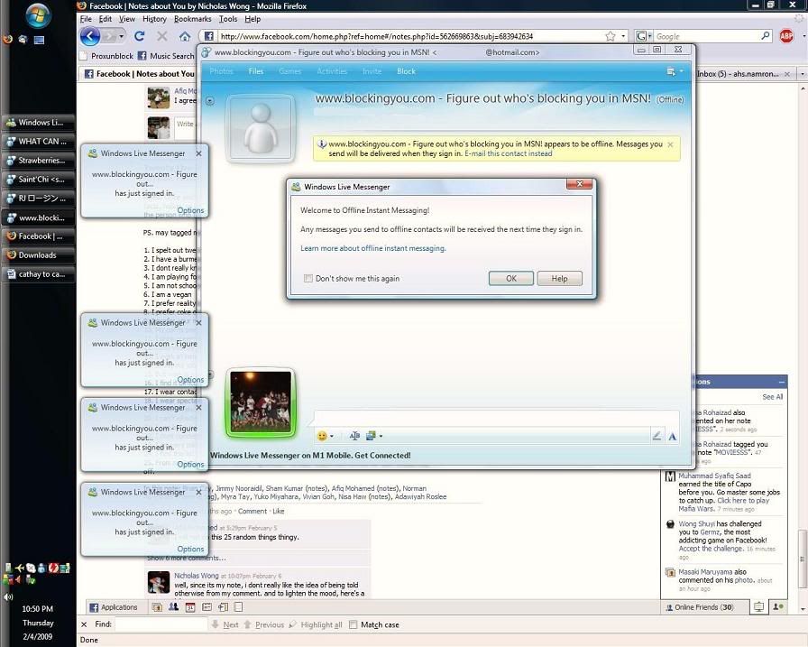This screenshot has width=808, height=647.
Task: Click the Help button in the dialog
Action: 559,279
